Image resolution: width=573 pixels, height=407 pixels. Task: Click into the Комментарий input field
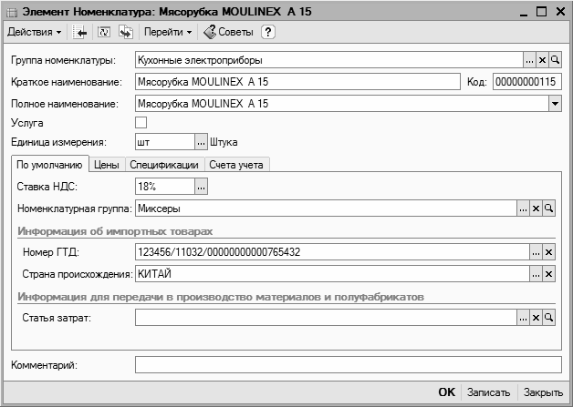349,365
